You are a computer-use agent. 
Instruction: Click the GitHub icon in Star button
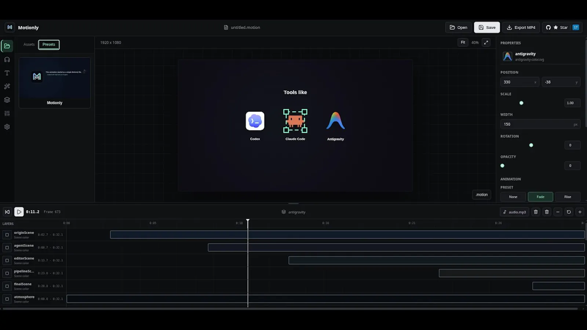tap(548, 27)
